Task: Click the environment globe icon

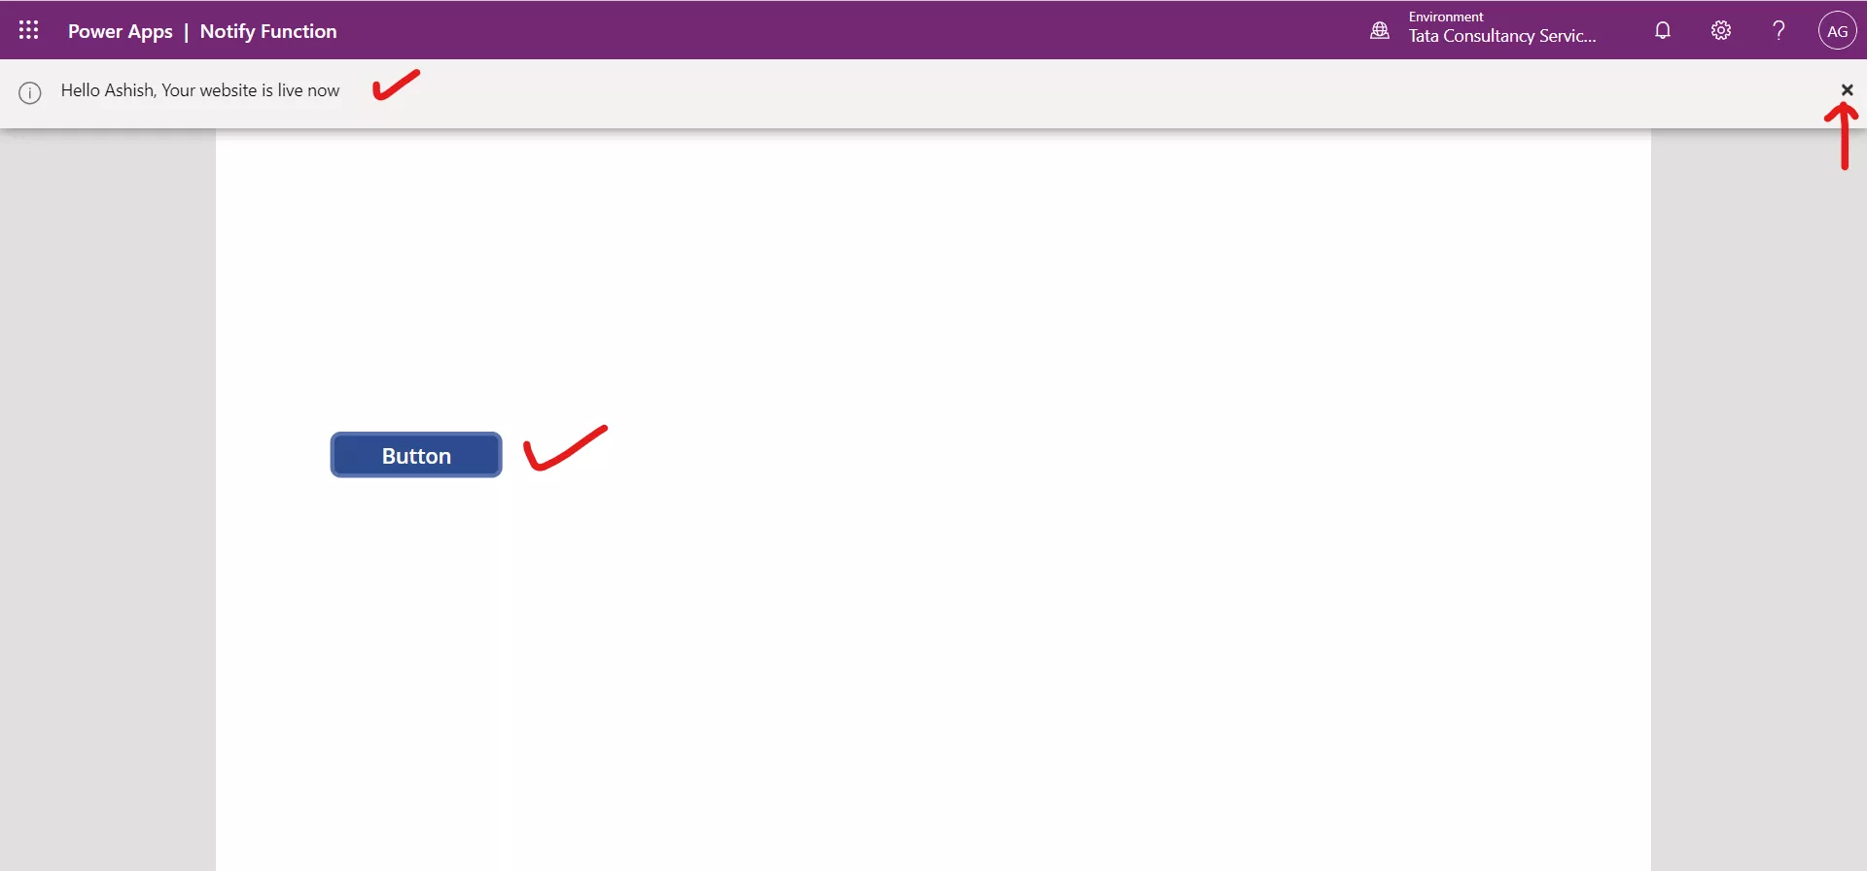Action: pyautogui.click(x=1380, y=31)
